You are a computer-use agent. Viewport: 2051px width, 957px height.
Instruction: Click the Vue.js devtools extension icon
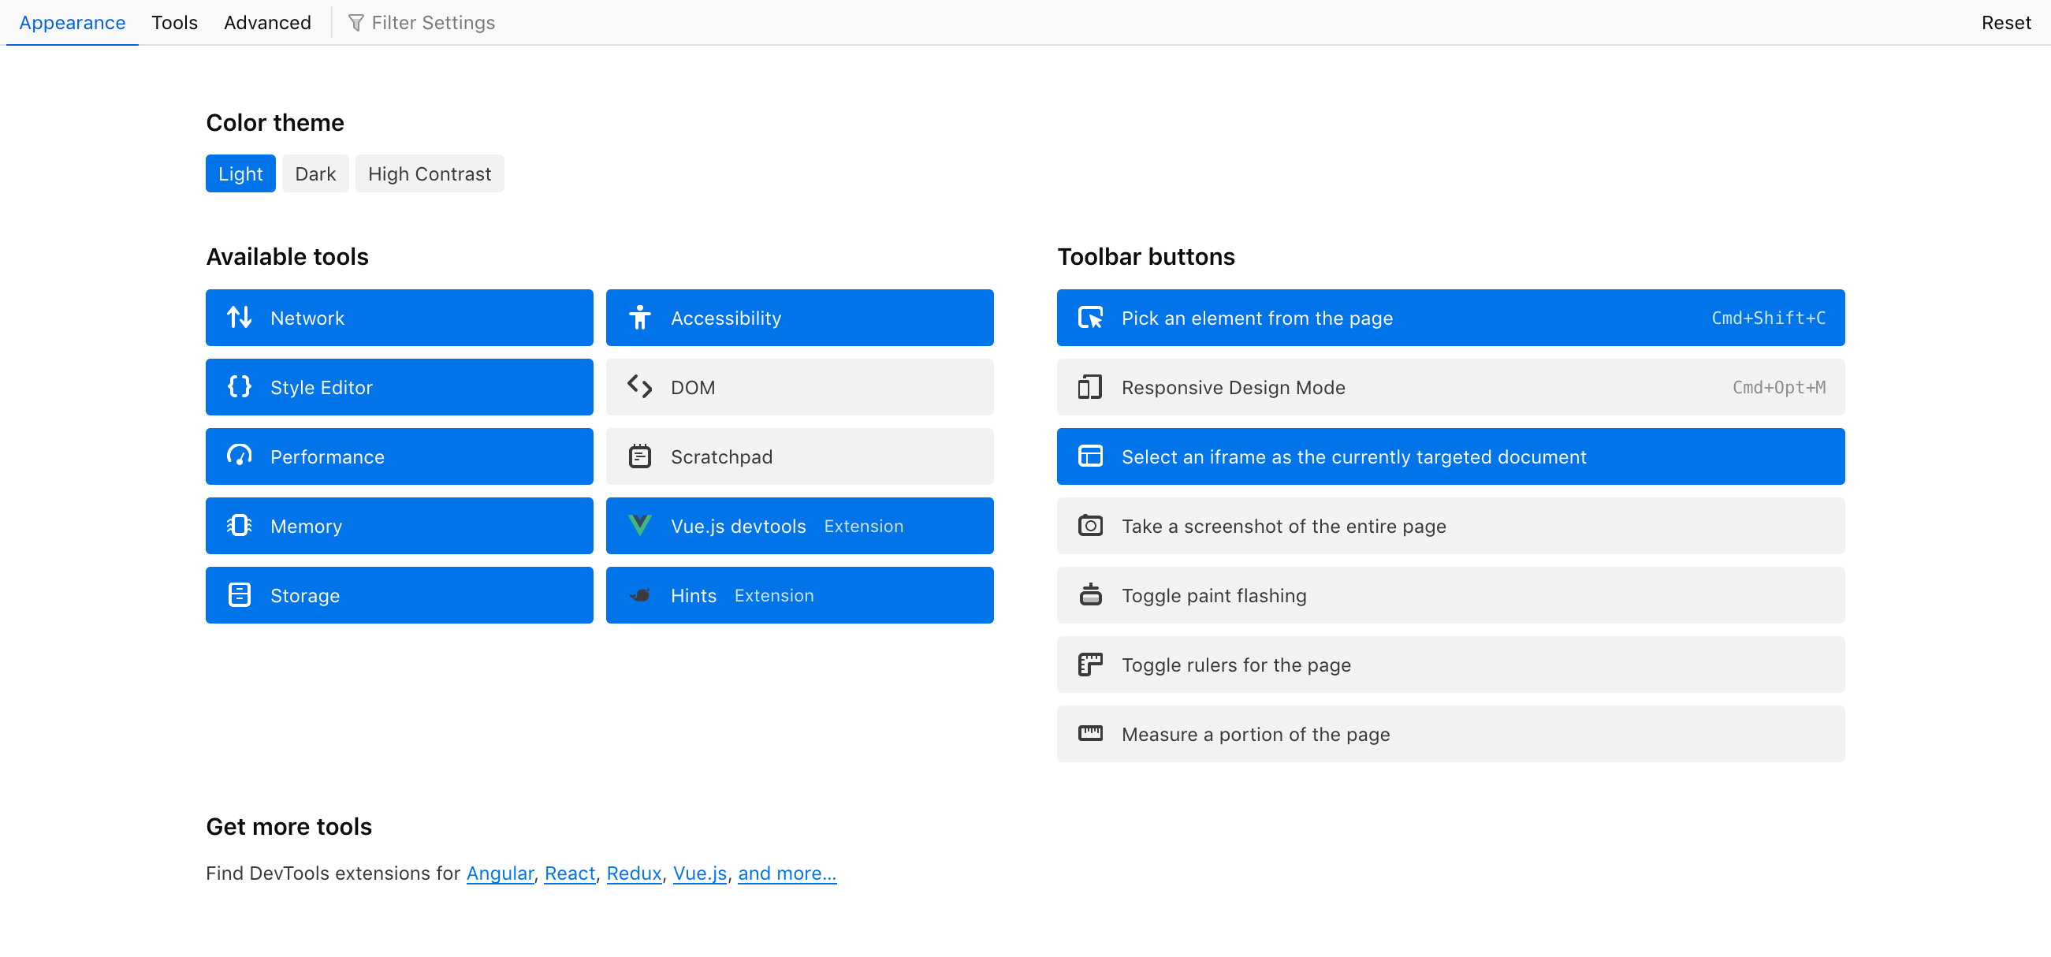640,526
